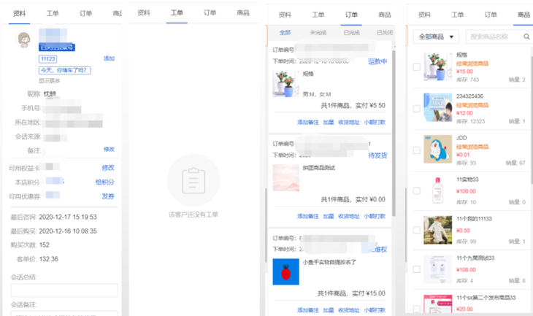Switch to 资料 tab in first panel
This screenshot has height=316, width=533.
[x=20, y=13]
